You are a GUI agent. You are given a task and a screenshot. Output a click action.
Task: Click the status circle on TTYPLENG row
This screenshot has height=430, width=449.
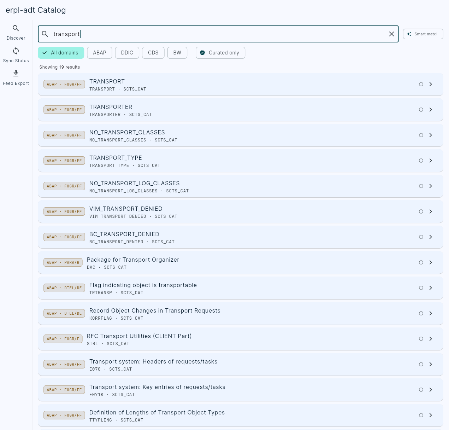(x=421, y=415)
